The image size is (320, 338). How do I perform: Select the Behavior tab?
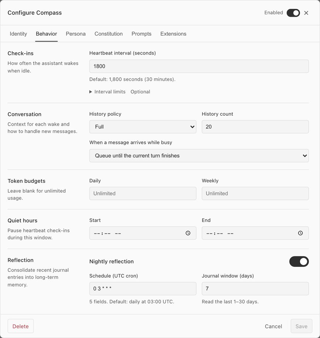click(x=46, y=34)
